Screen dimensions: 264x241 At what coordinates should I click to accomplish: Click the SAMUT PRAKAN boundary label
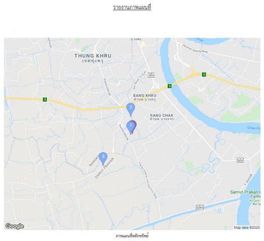tap(105, 168)
